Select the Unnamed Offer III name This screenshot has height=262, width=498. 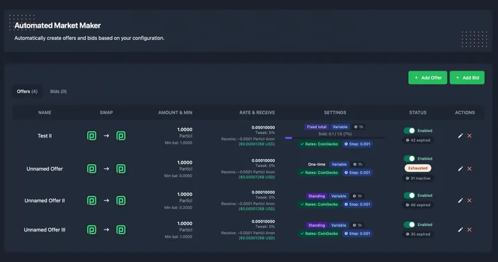pos(45,230)
